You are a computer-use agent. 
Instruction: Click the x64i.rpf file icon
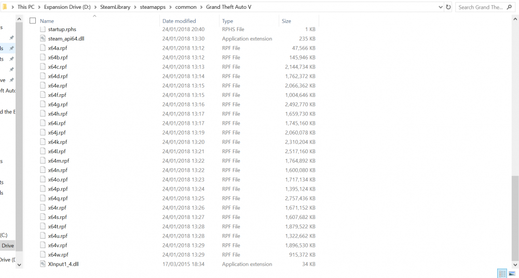click(43, 123)
